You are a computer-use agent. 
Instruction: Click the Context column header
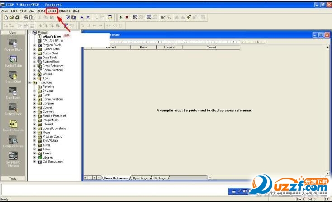point(211,47)
